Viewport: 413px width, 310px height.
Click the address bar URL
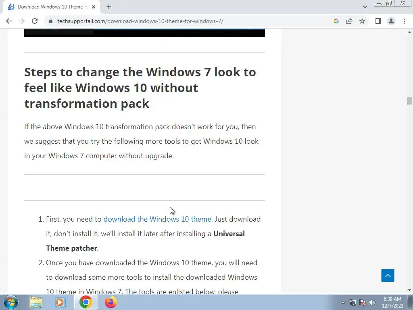140,21
